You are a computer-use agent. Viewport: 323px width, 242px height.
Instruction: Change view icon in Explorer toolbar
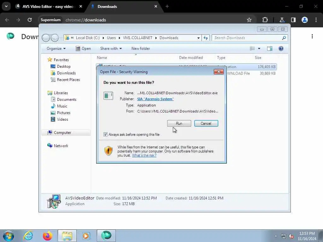click(252, 49)
